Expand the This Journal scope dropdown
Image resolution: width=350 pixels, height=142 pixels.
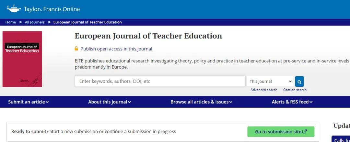(x=270, y=82)
